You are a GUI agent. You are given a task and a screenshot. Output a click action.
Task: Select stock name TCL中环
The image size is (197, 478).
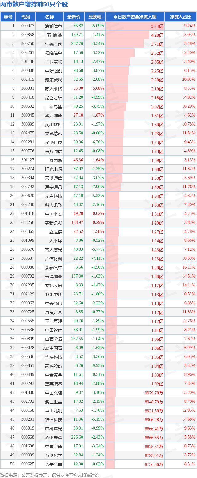click(x=54, y=294)
